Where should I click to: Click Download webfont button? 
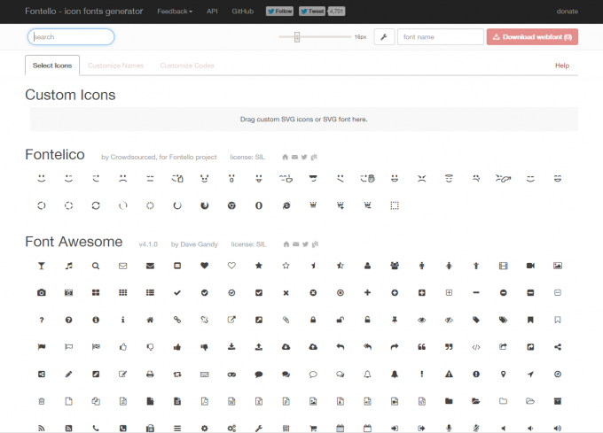(532, 37)
